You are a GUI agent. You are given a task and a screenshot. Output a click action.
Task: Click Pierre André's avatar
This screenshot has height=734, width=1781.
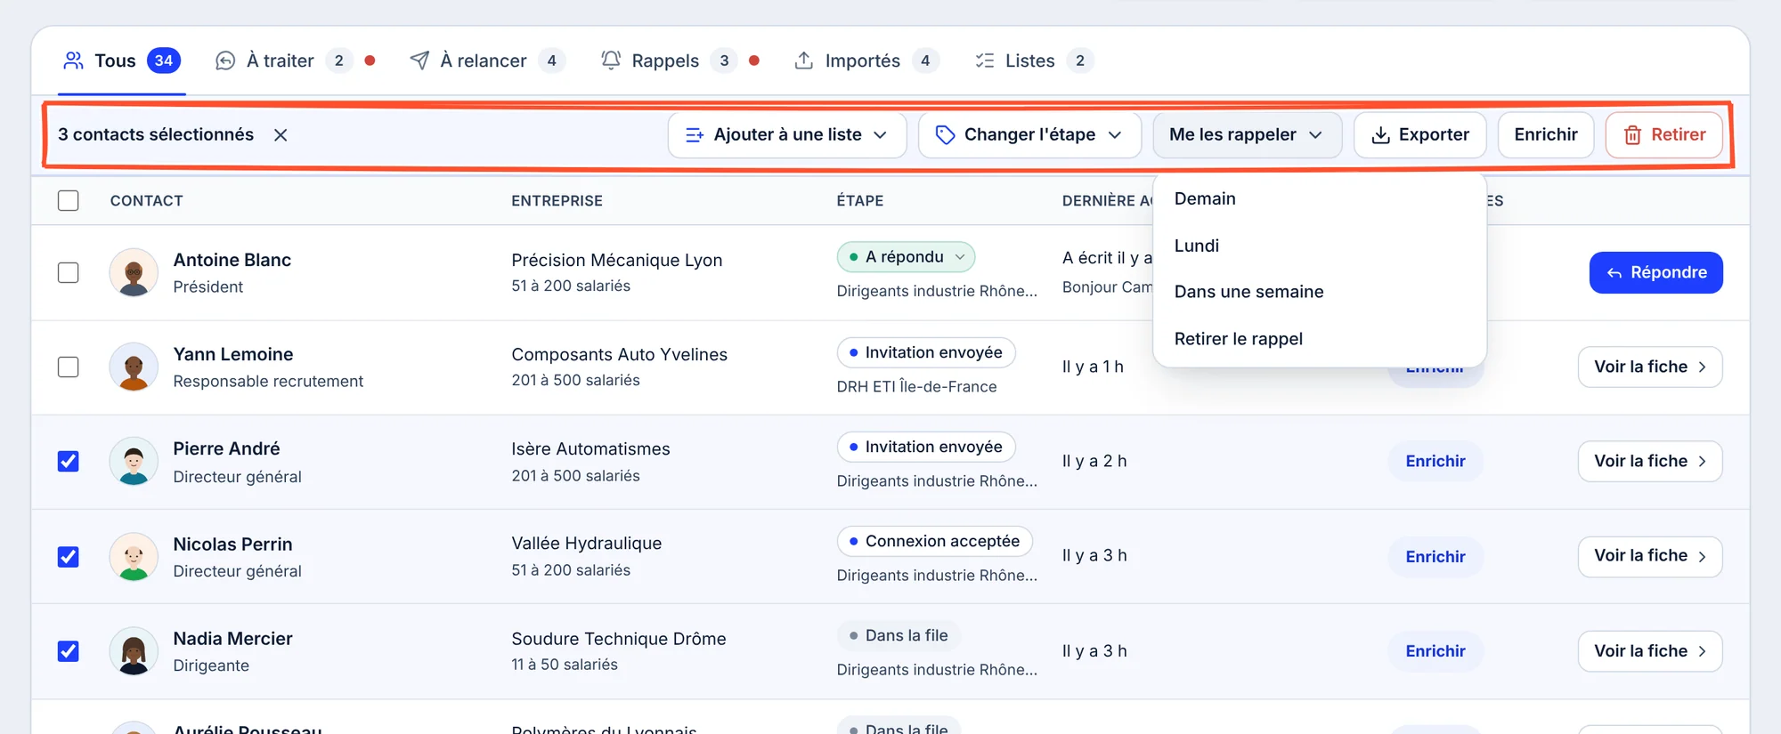(x=134, y=461)
